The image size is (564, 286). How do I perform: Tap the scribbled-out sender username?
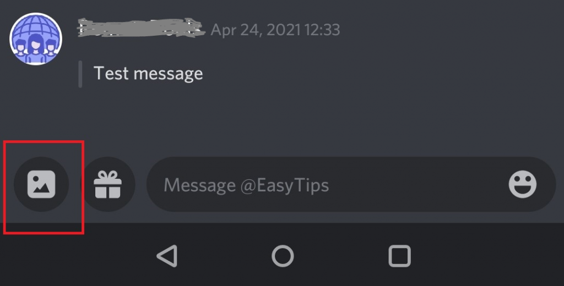[141, 28]
